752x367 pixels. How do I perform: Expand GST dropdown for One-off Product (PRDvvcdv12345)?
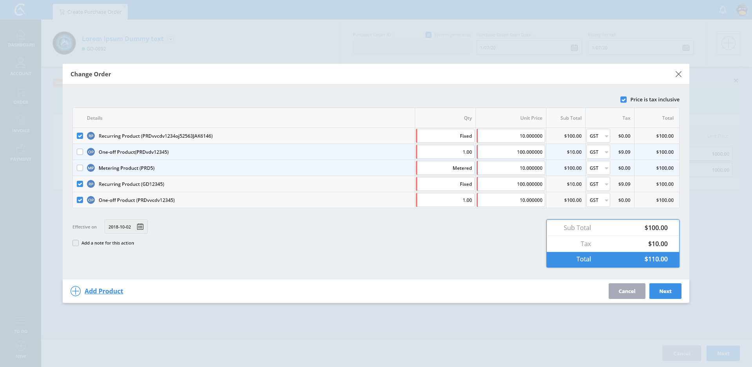coord(598,200)
